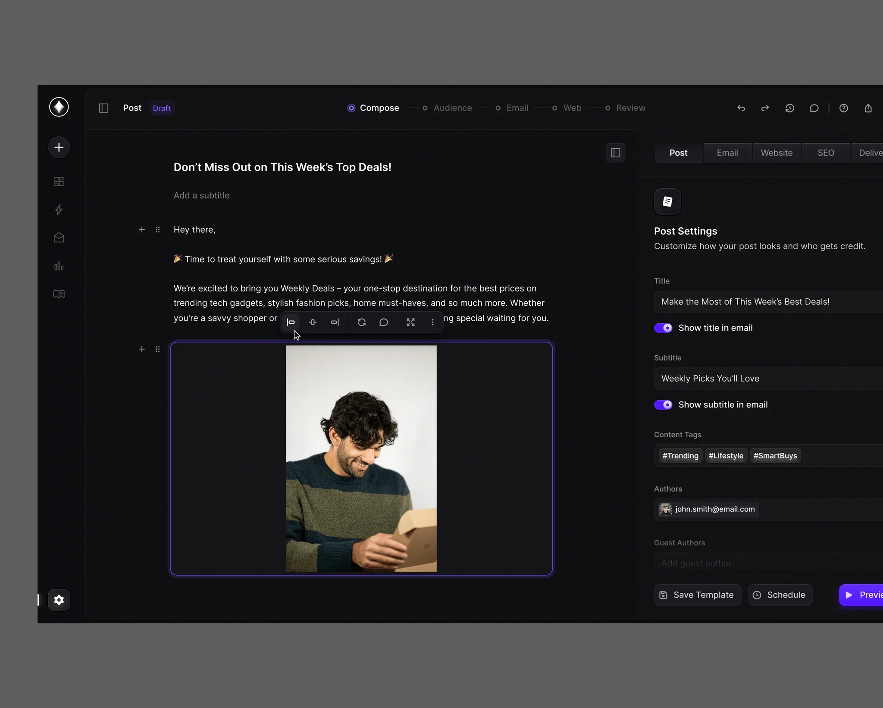
Task: Align image left in the floating toolbar
Action: (x=291, y=322)
